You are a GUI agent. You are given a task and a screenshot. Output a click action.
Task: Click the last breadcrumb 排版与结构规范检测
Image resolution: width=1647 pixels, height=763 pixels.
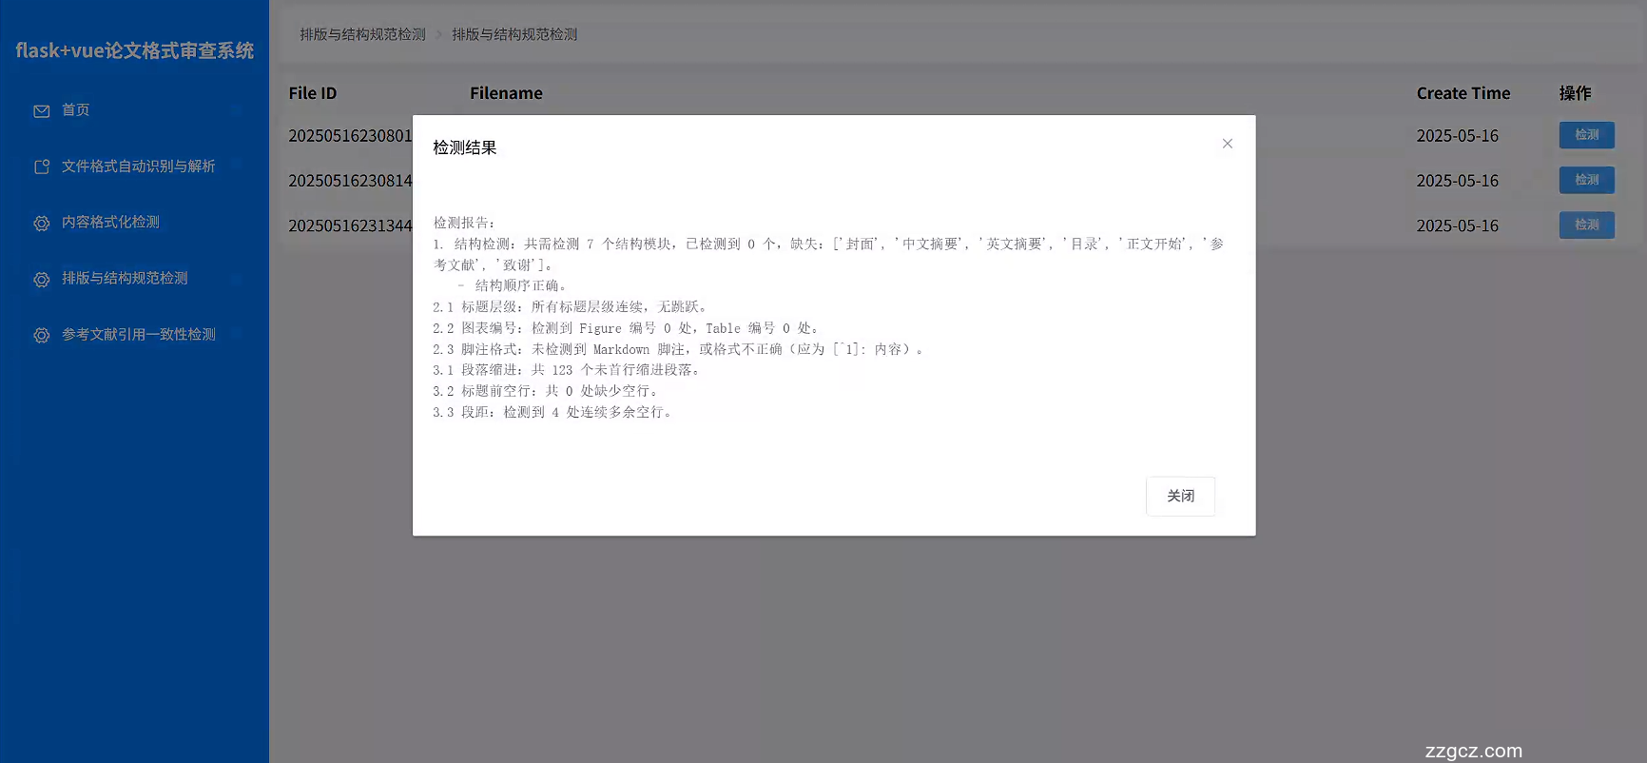tap(514, 34)
